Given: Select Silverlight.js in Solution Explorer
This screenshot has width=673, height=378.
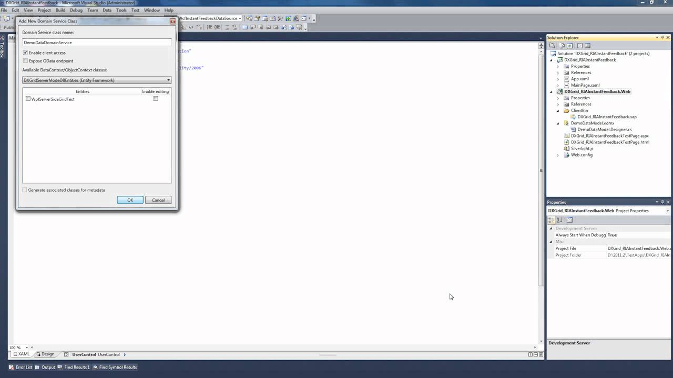Looking at the screenshot, I should 582,149.
